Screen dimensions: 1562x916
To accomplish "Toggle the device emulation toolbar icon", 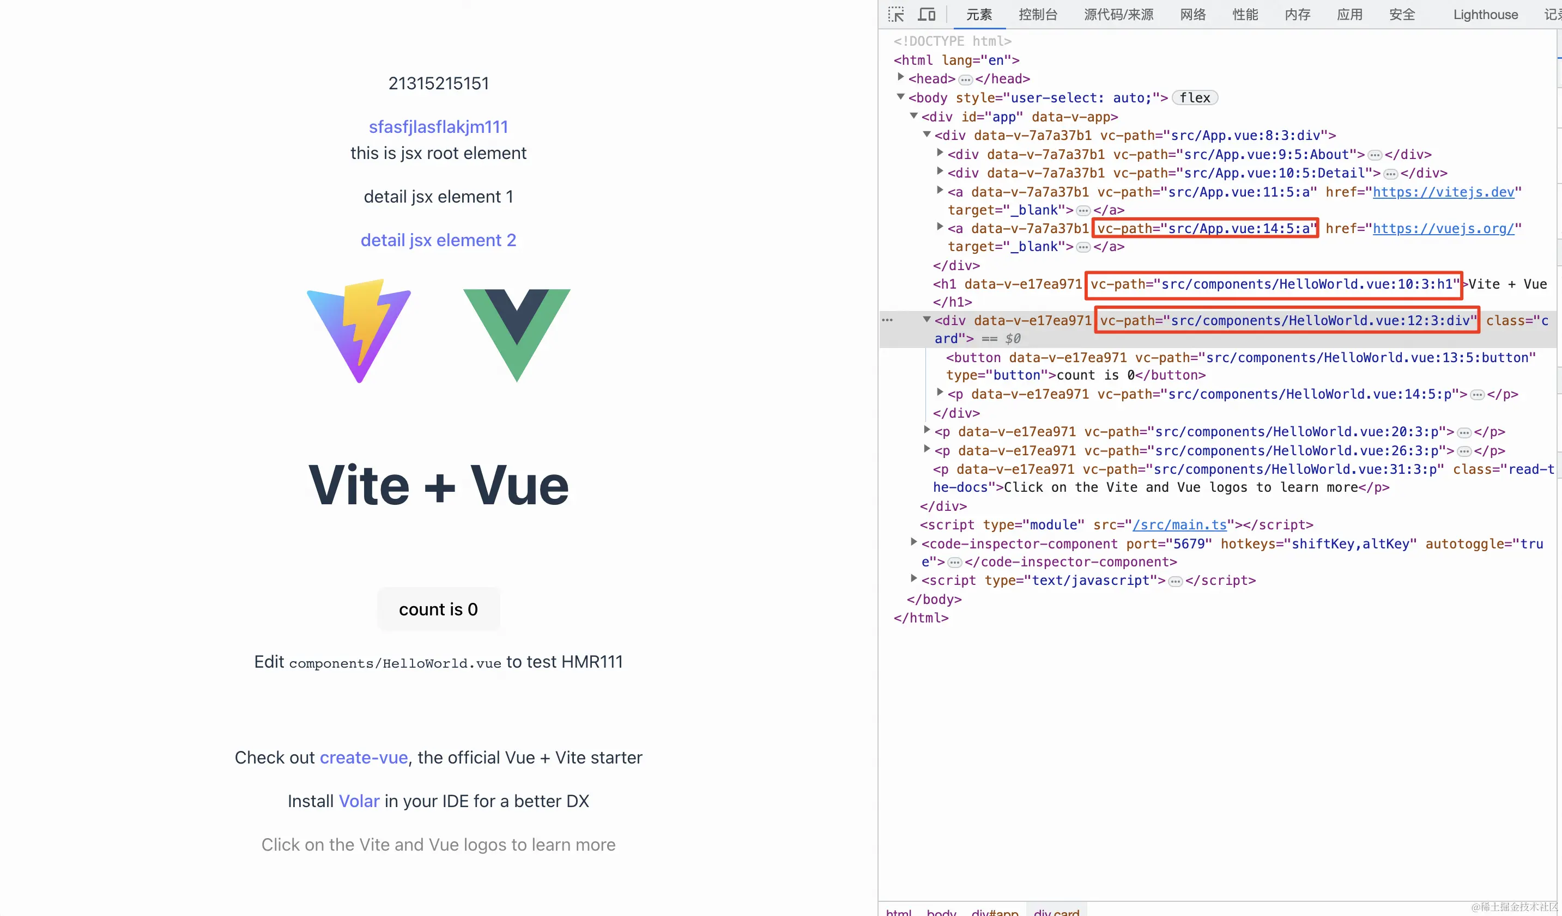I will 926,14.
